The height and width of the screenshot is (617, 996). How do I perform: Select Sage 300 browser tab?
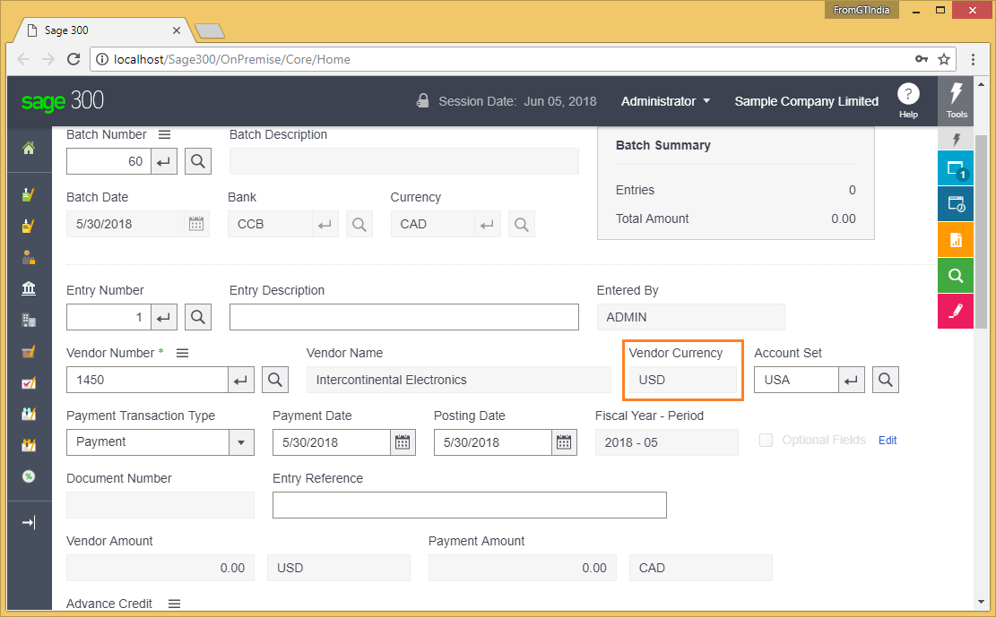tap(101, 30)
